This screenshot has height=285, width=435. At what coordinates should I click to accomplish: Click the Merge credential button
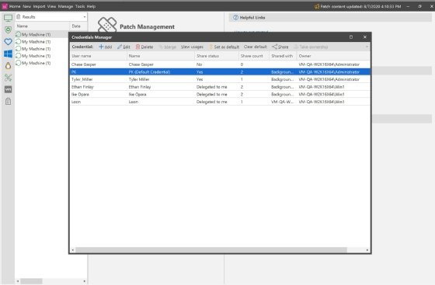point(168,47)
